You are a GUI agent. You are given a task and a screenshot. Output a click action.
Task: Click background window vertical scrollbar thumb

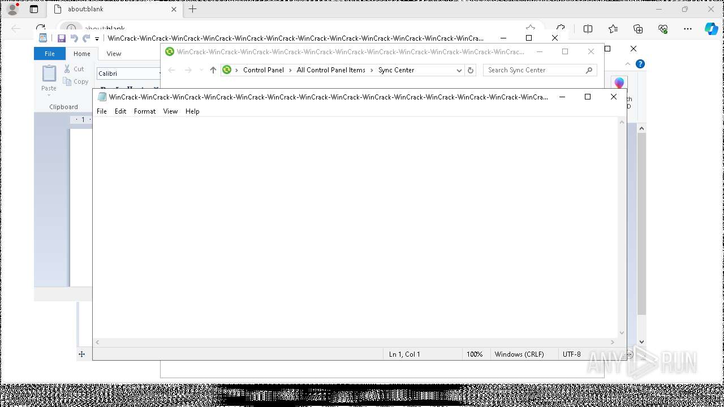[641, 224]
